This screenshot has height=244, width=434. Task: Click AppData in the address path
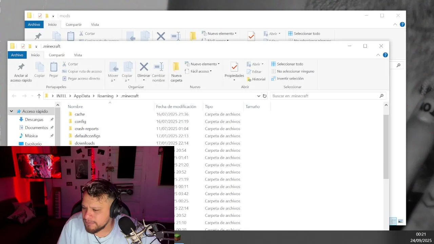(x=82, y=96)
